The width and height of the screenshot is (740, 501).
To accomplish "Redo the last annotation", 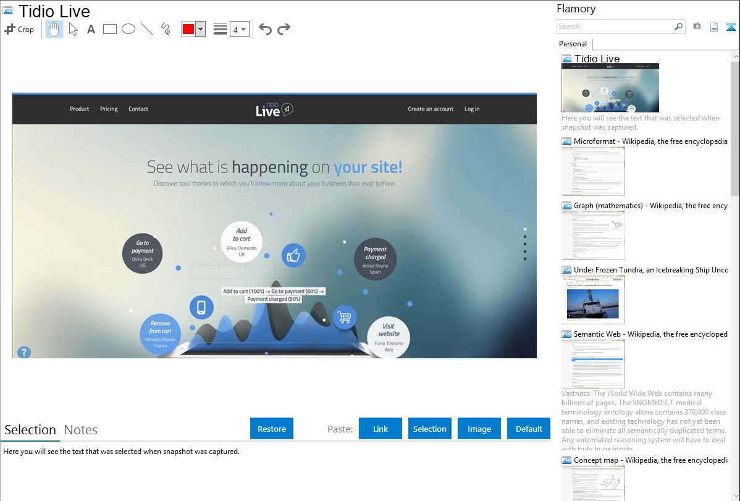I will 284,29.
